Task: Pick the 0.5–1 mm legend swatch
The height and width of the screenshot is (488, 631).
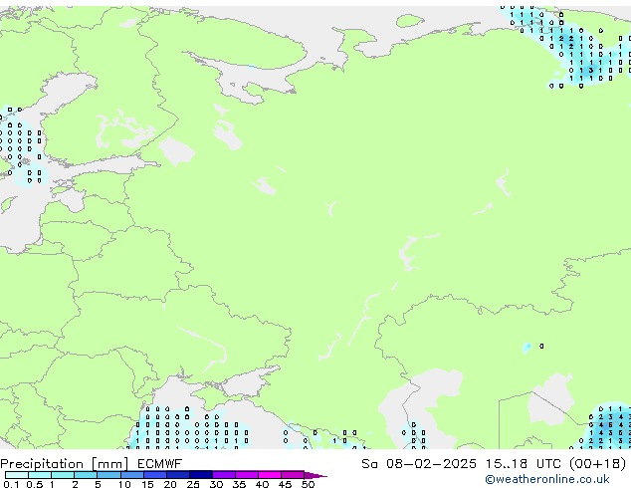Action: pyautogui.click(x=40, y=475)
